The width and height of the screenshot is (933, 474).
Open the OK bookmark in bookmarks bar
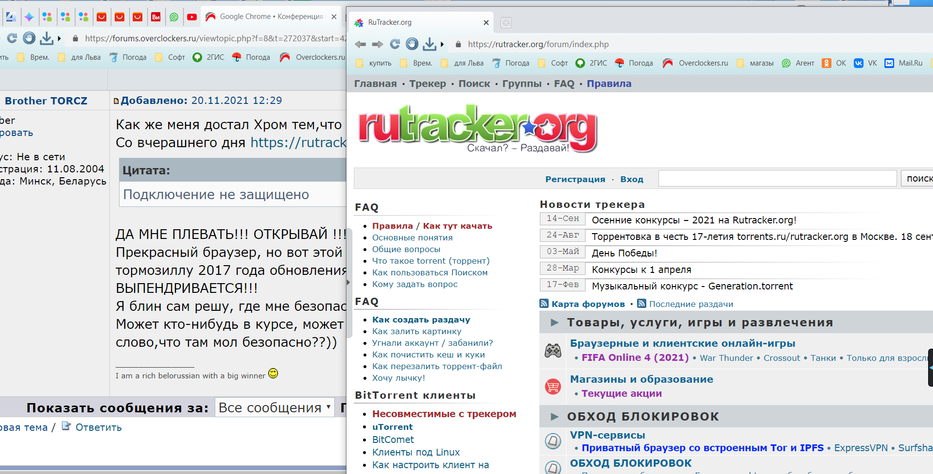click(x=834, y=63)
